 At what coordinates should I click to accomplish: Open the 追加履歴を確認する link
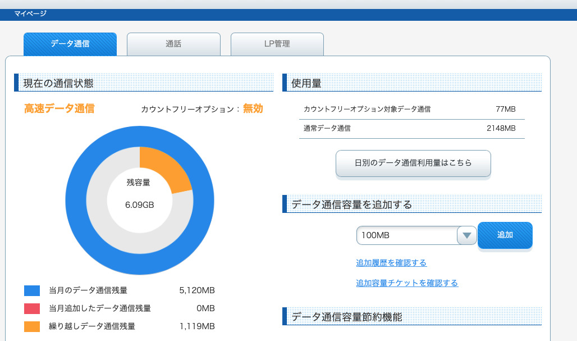point(391,263)
